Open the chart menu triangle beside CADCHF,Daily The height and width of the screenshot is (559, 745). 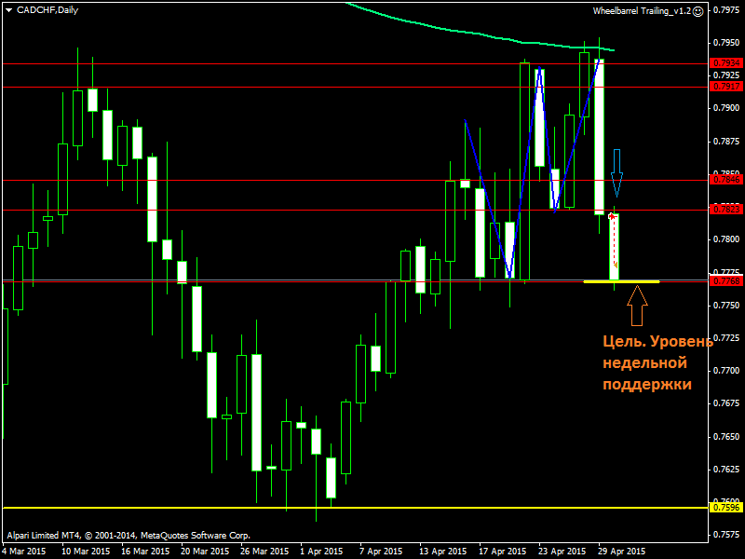9,10
